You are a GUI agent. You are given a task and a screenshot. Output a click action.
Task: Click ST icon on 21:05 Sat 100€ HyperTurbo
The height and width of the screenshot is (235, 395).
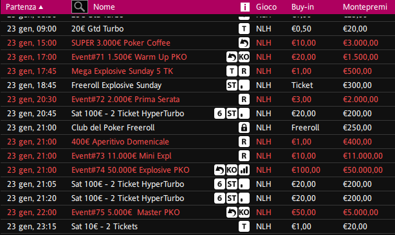point(232,184)
